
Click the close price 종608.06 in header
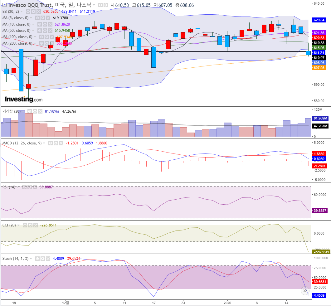tap(185, 5)
